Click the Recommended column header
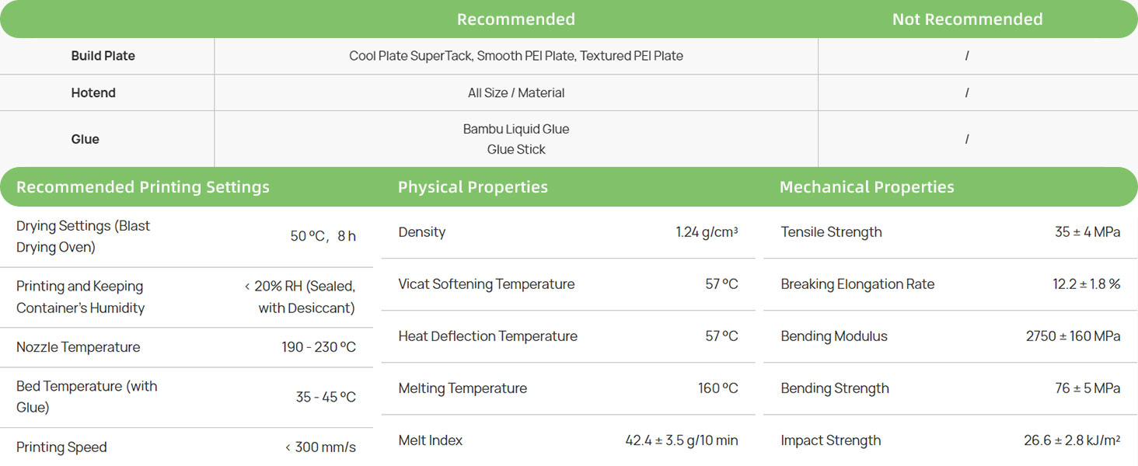The height and width of the screenshot is (466, 1138). (x=515, y=19)
